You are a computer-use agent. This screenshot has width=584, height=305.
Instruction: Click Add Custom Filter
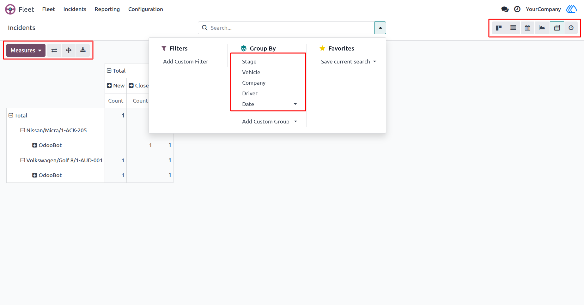(x=186, y=62)
